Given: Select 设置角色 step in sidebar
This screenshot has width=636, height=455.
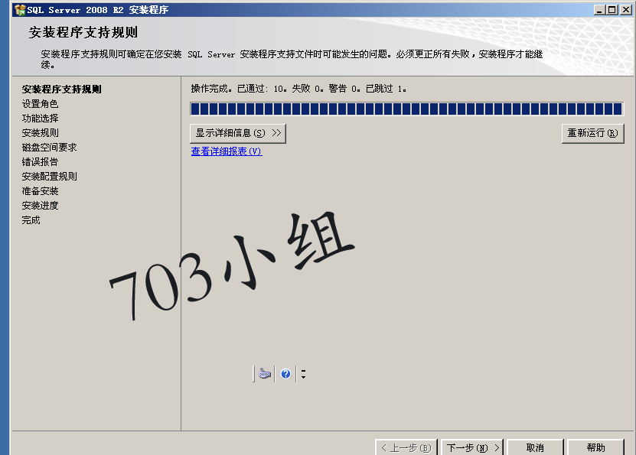Looking at the screenshot, I should pos(40,104).
